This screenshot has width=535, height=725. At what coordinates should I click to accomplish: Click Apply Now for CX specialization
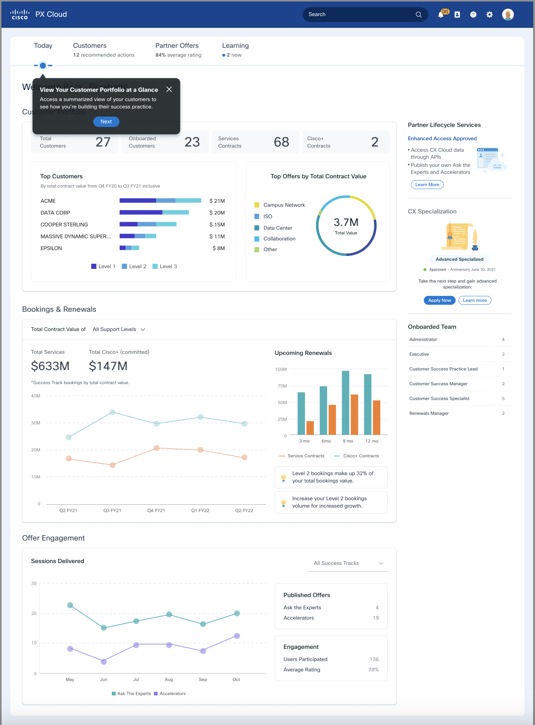pyautogui.click(x=439, y=300)
